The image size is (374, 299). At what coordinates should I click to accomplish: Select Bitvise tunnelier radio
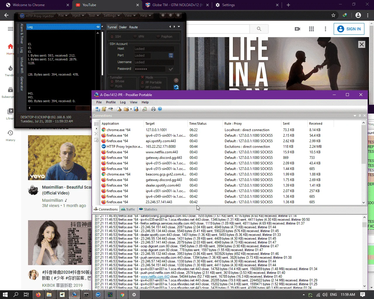click(117, 81)
